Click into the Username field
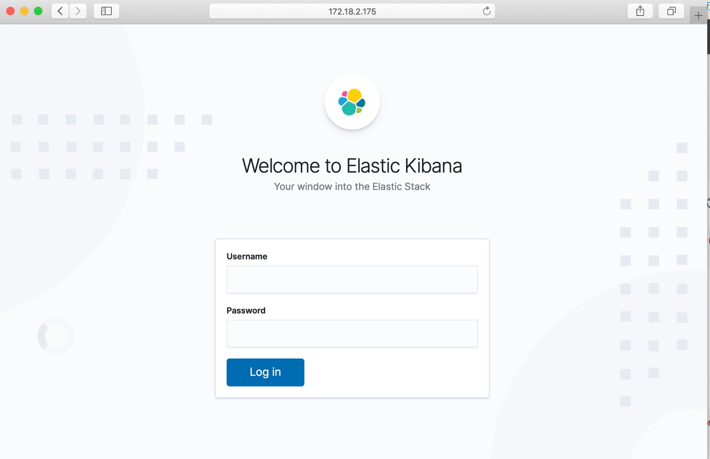Viewport: 710px width, 459px height. [x=352, y=279]
